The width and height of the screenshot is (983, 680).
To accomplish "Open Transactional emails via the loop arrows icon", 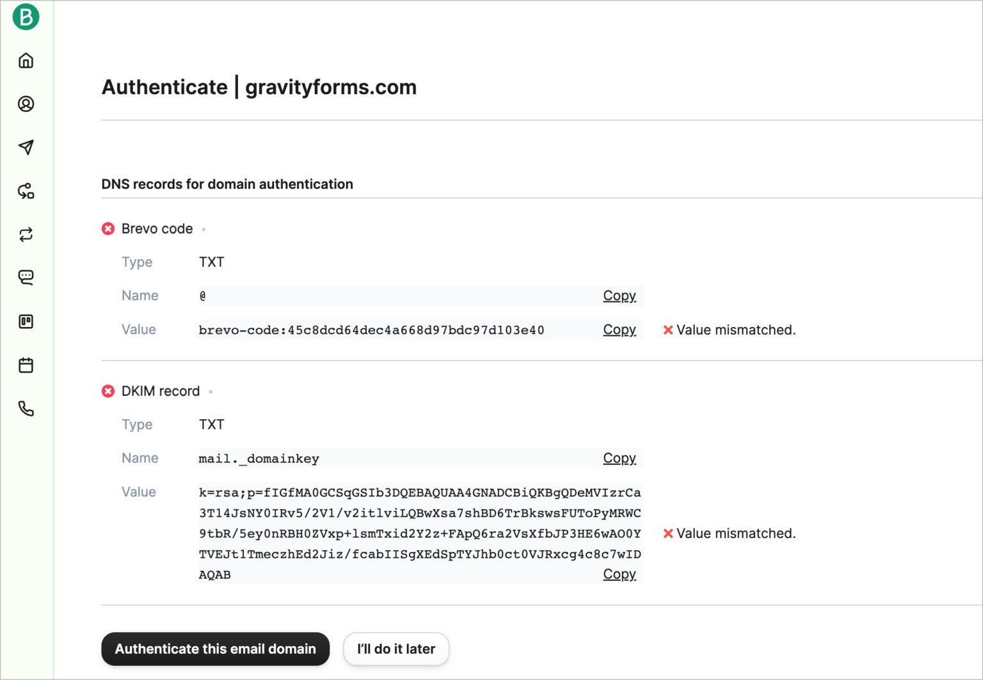I will [26, 234].
